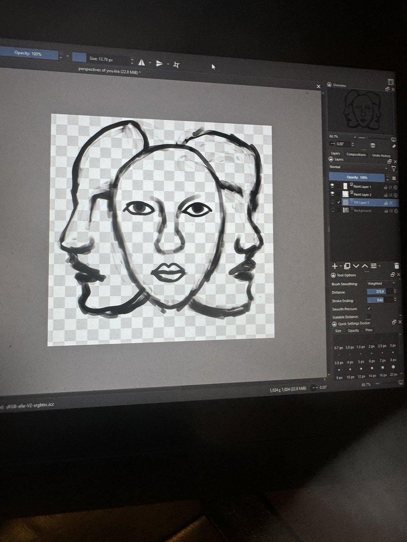
Task: Click the rotation 0.00° field in Overview
Action: click(x=342, y=144)
